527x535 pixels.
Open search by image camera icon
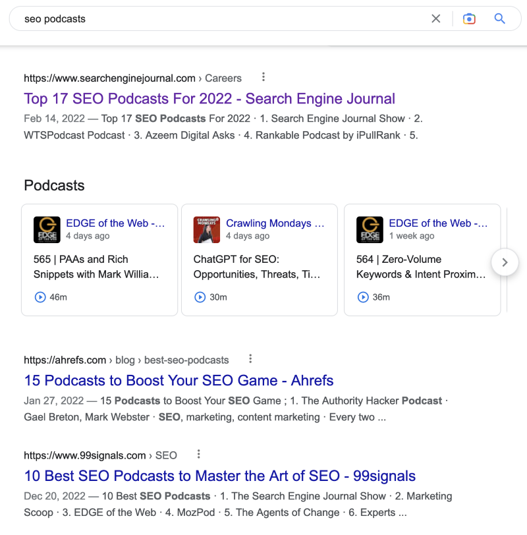coord(469,18)
